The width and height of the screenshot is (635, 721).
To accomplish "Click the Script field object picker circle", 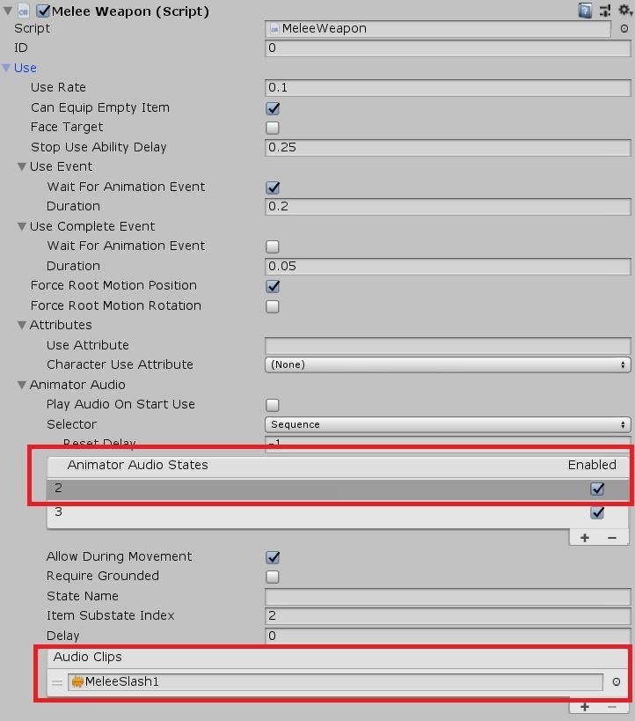I will tap(624, 28).
